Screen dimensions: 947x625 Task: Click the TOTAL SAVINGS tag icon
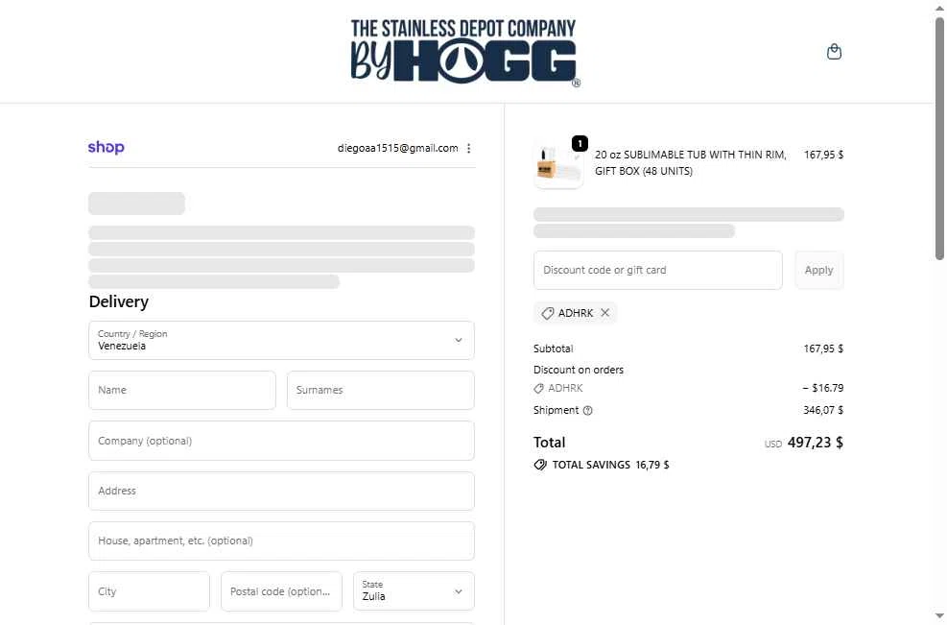540,465
